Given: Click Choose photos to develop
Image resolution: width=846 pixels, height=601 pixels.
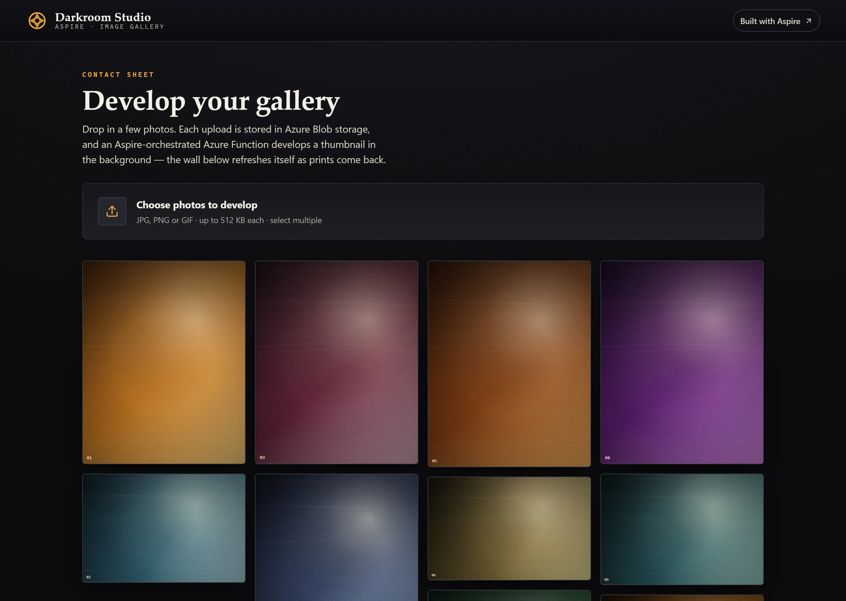Looking at the screenshot, I should (197, 205).
